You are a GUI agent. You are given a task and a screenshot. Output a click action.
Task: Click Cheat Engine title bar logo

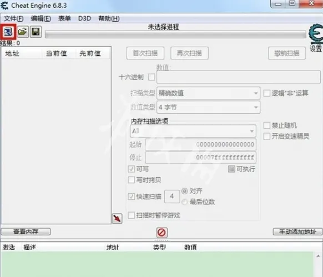[x=4, y=6]
